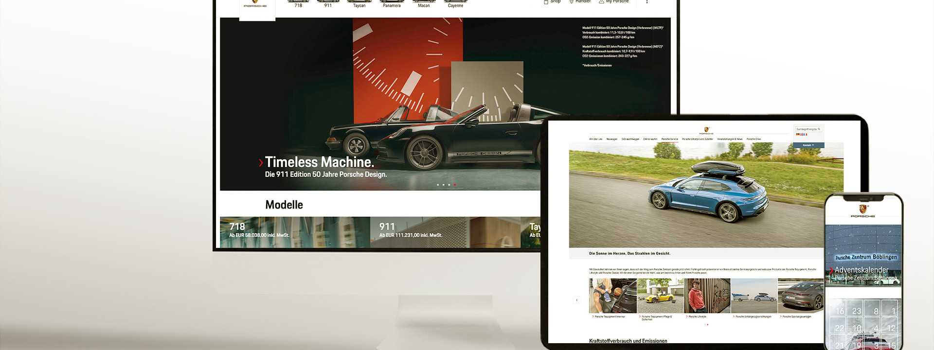Select the Cayenne model in navigation
The image size is (934, 350).
click(x=455, y=5)
